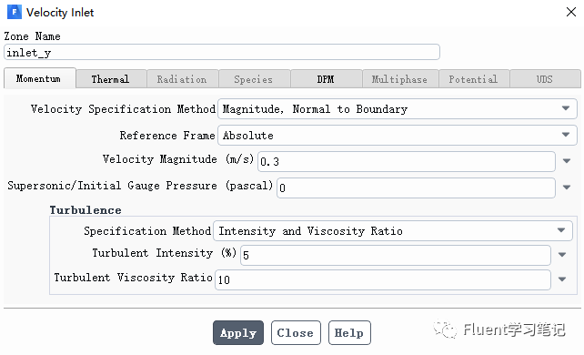Switch to the Thermal tab
The height and width of the screenshot is (355, 584).
111,79
